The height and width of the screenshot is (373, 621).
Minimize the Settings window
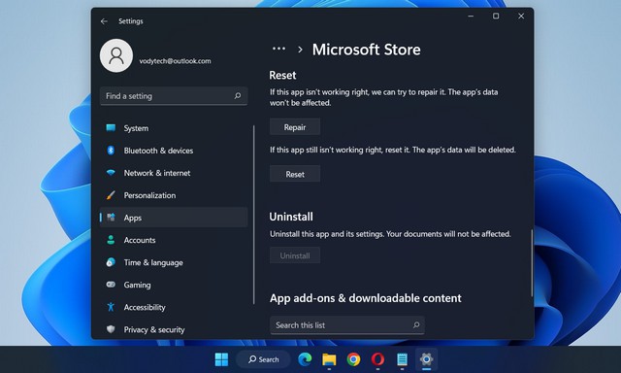coord(471,17)
